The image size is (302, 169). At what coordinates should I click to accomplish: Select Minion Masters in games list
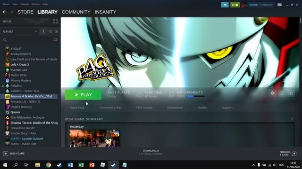pos(21,80)
